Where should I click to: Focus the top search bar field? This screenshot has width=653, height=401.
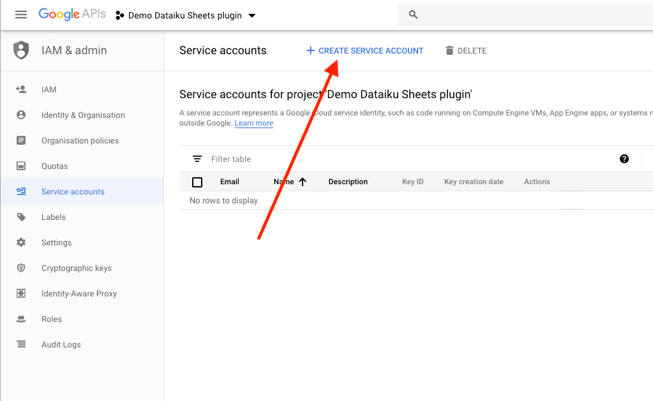[x=525, y=15]
